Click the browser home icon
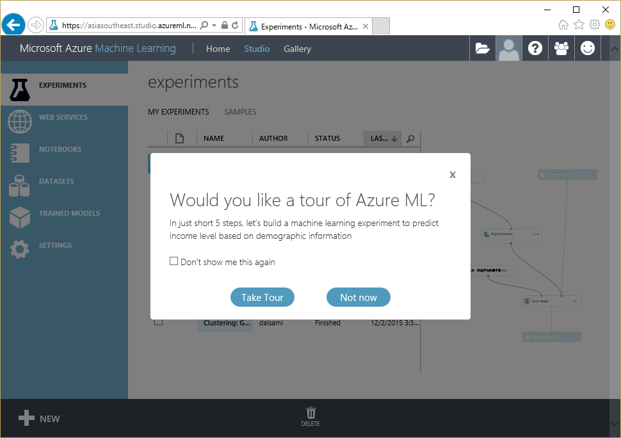 pyautogui.click(x=563, y=25)
